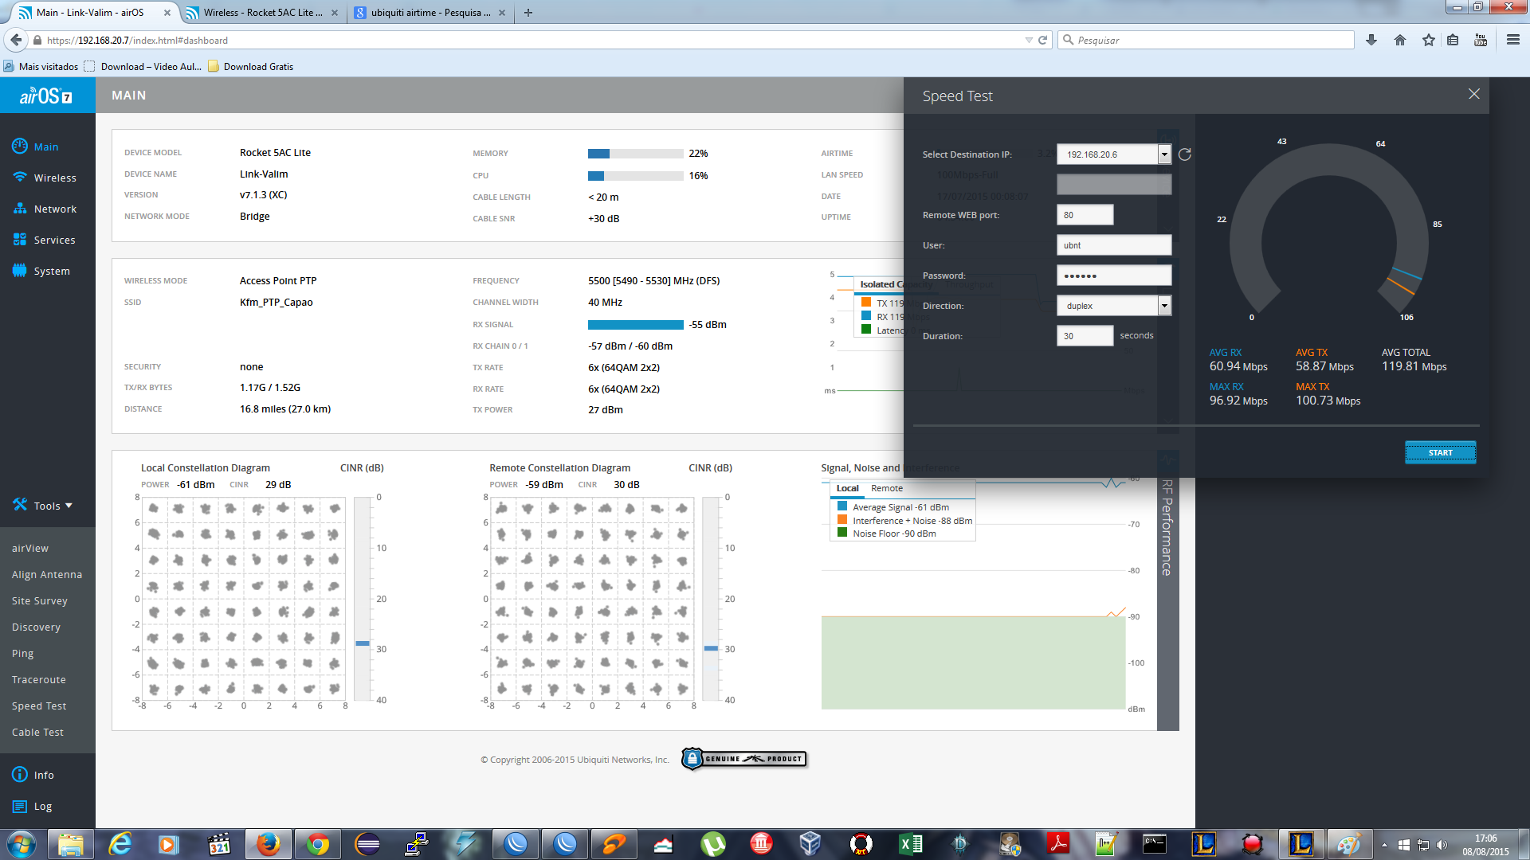Image resolution: width=1530 pixels, height=860 pixels.
Task: Click the Main dashboard icon in sidebar
Action: 20,147
